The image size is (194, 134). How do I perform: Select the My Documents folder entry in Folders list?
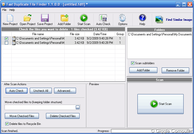(x=160, y=34)
